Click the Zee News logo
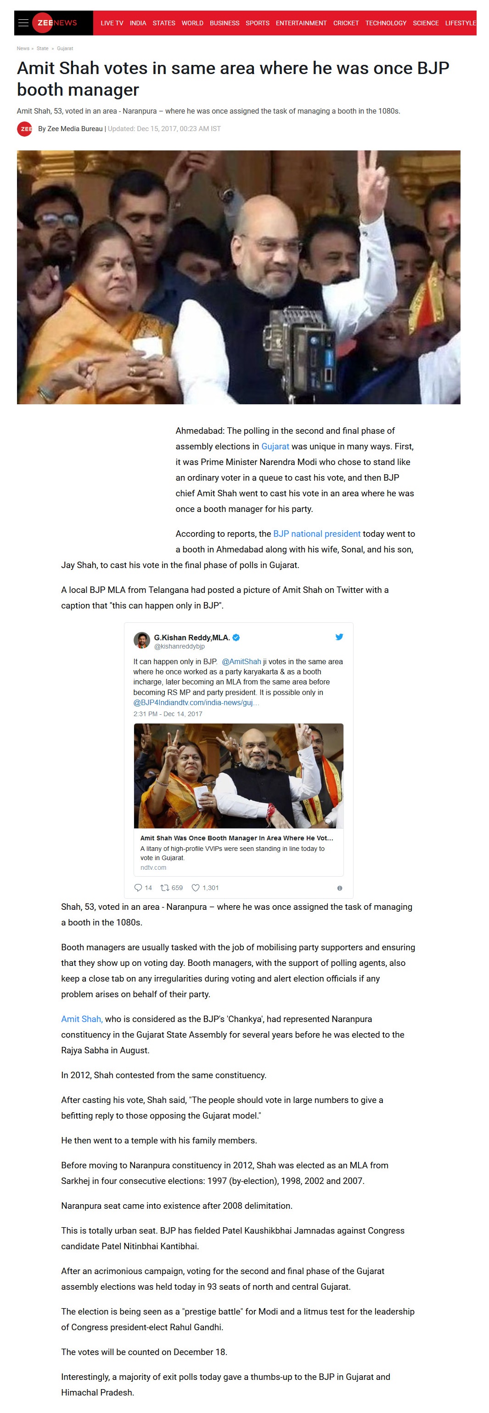489x1413 pixels. click(x=55, y=23)
